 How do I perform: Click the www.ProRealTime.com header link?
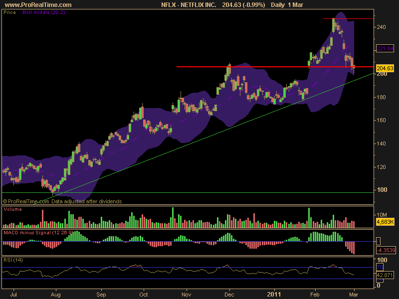(38, 5)
